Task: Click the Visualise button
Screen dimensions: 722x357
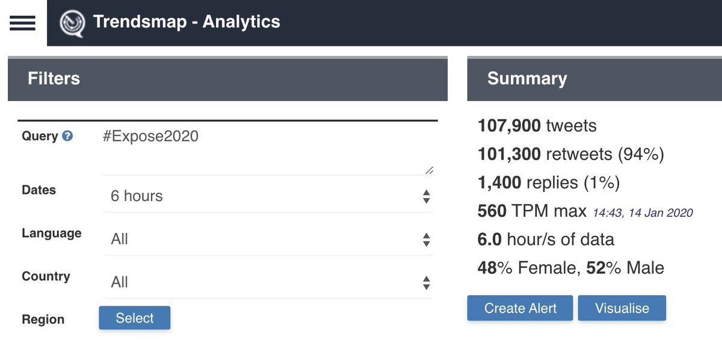Action: point(622,308)
